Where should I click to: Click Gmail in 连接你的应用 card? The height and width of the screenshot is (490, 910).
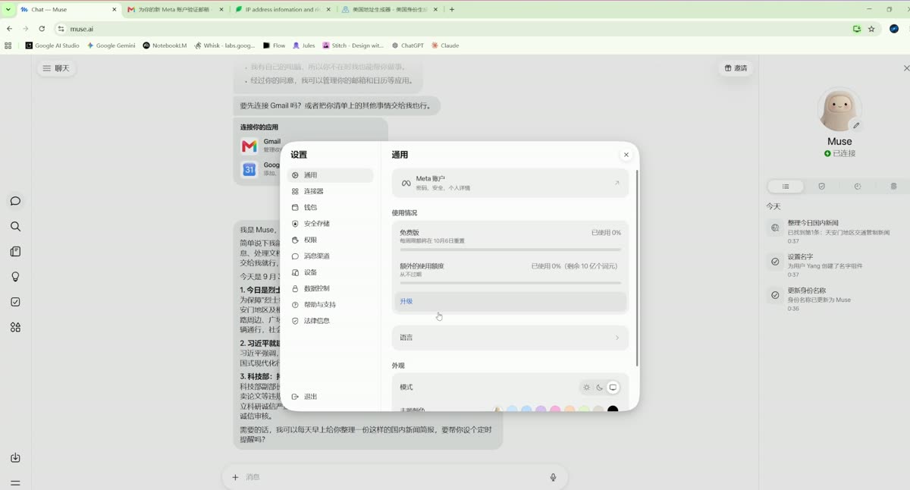pyautogui.click(x=260, y=146)
